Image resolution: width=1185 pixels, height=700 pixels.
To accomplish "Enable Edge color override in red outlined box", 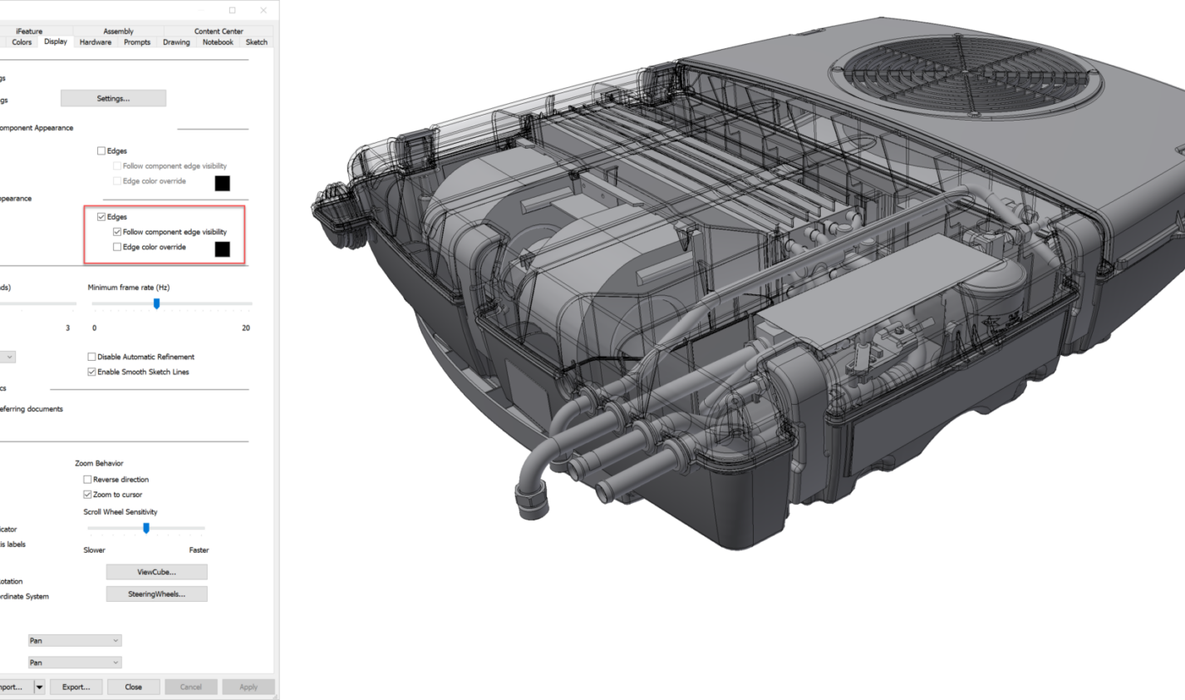I will click(117, 247).
